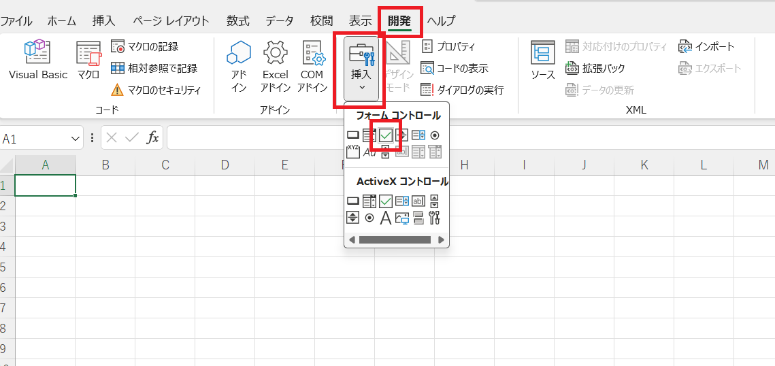
Task: Open the XML ソース (Source) pane
Action: click(543, 61)
